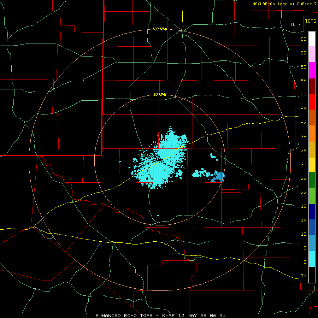Viewport: 318px width, 318px height.
Task: Click the '18' legend value
Action: [x=304, y=206]
